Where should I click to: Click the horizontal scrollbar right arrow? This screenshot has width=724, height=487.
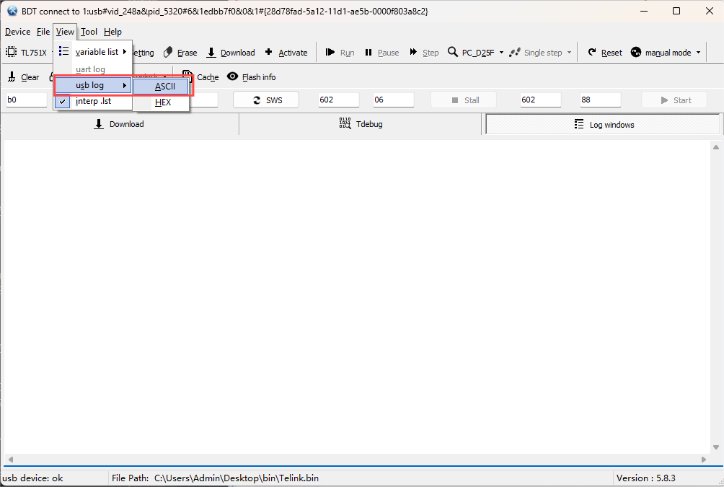(704, 460)
